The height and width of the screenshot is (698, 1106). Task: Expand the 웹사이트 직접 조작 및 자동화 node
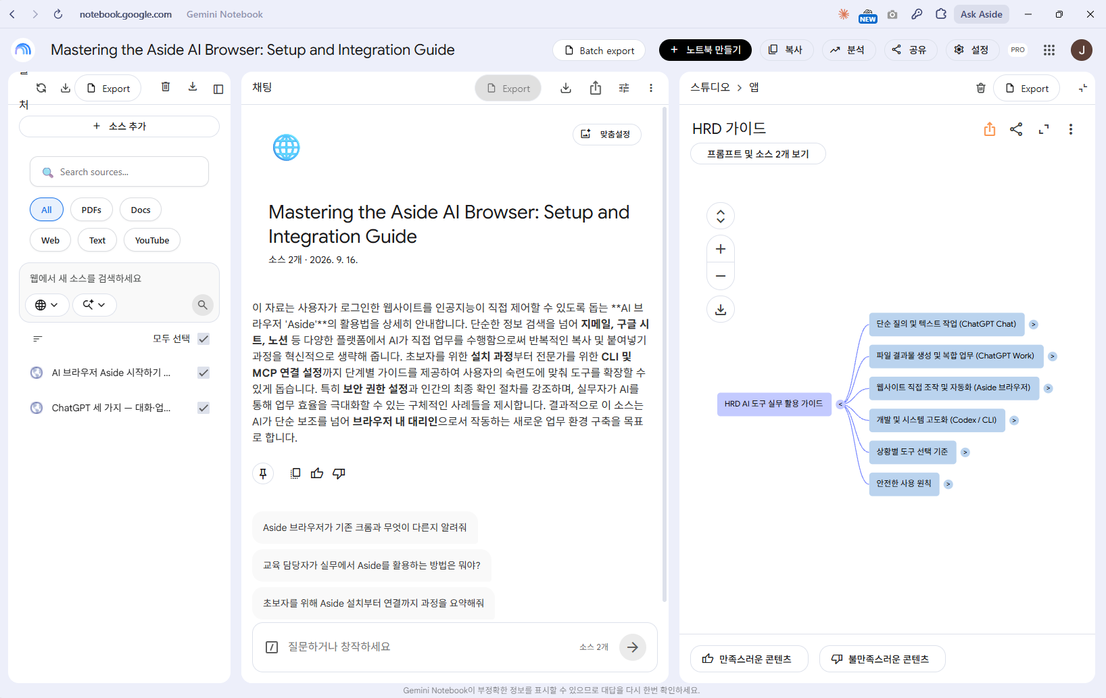click(x=1049, y=388)
